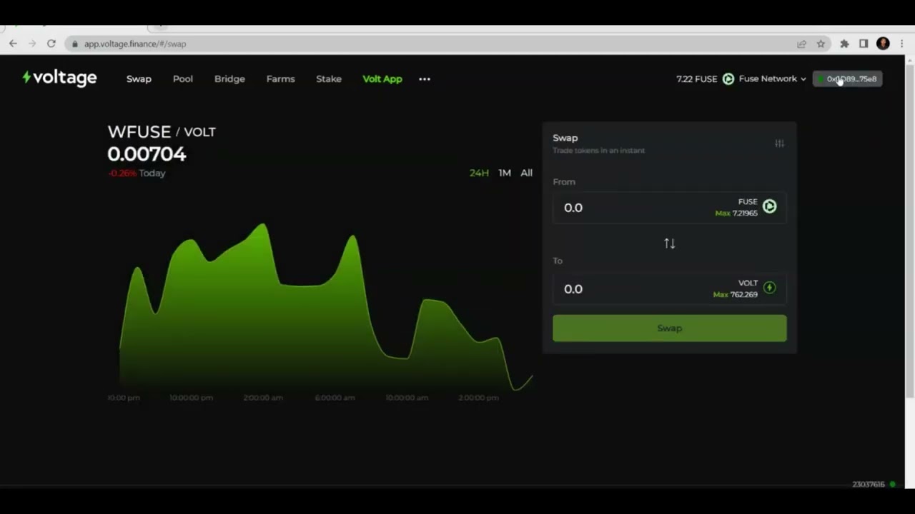The image size is (915, 514).
Task: Flip the swap direction arrows
Action: 670,243
